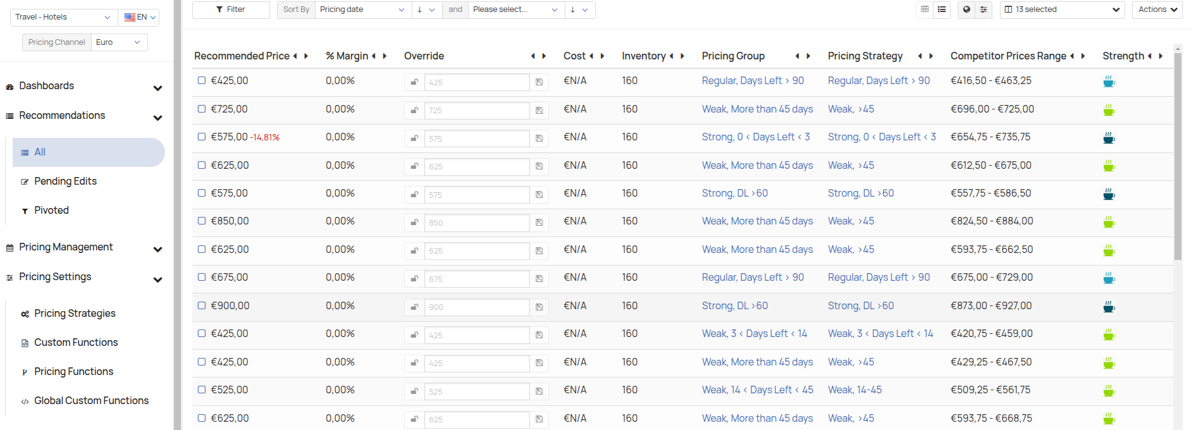Viewport: 1196px width, 430px height.
Task: Tick the €525,00 row checkbox
Action: click(202, 390)
